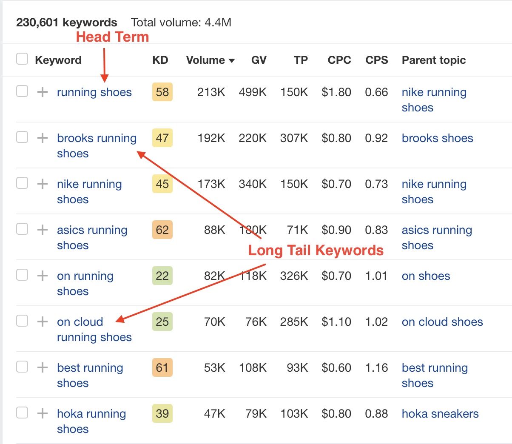The height and width of the screenshot is (444, 512).
Task: Click the Keyword column header
Action: point(58,60)
